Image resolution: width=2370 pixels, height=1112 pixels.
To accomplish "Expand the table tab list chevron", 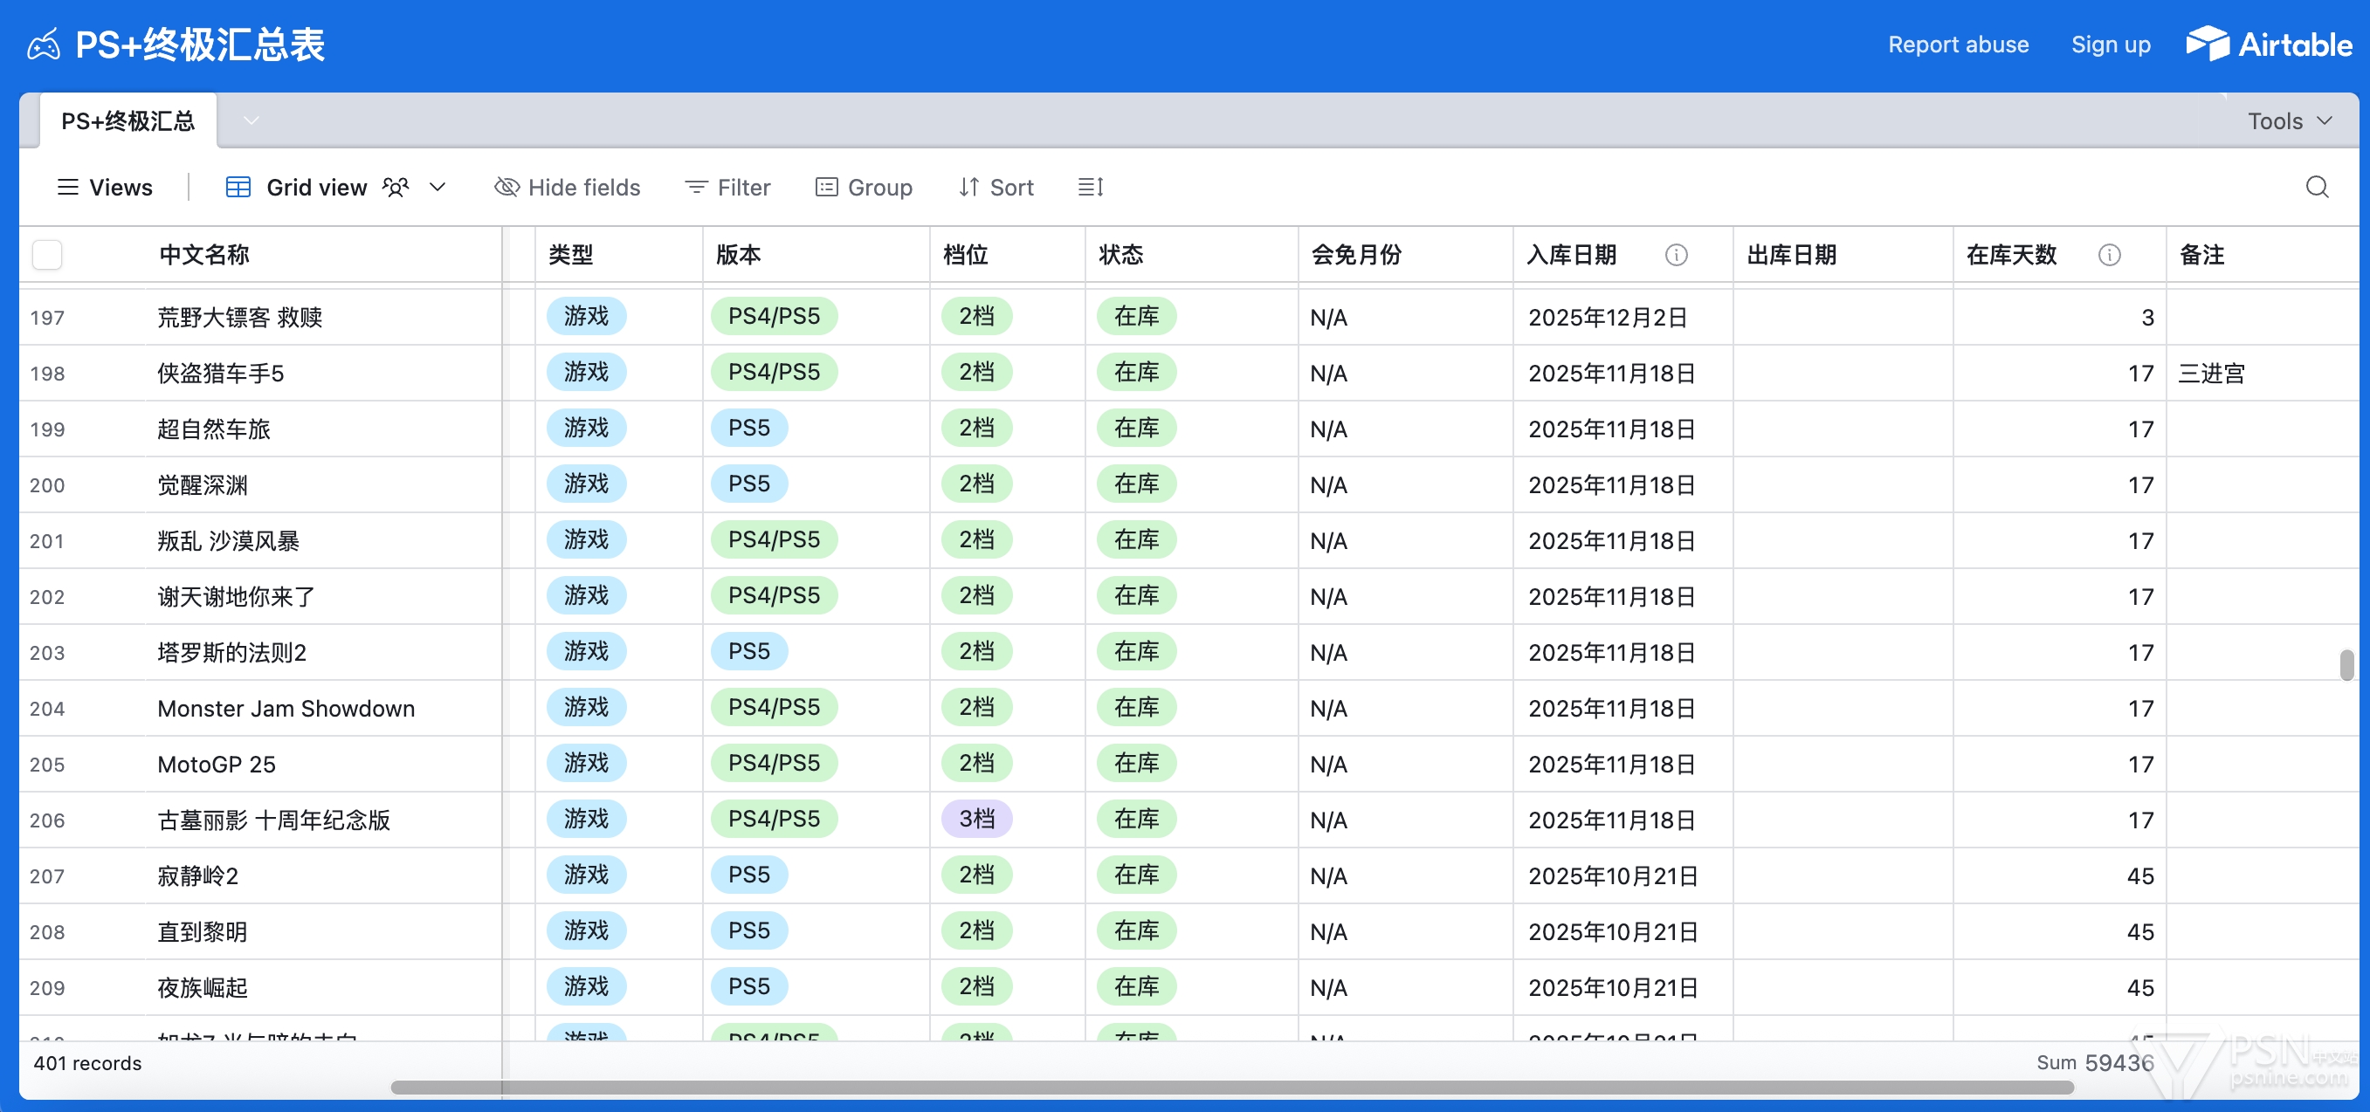I will 251,121.
